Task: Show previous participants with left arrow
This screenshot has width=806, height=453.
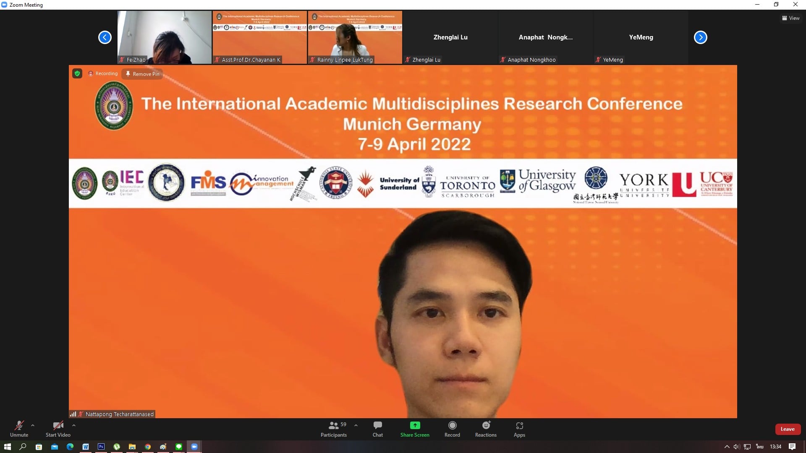Action: point(105,37)
